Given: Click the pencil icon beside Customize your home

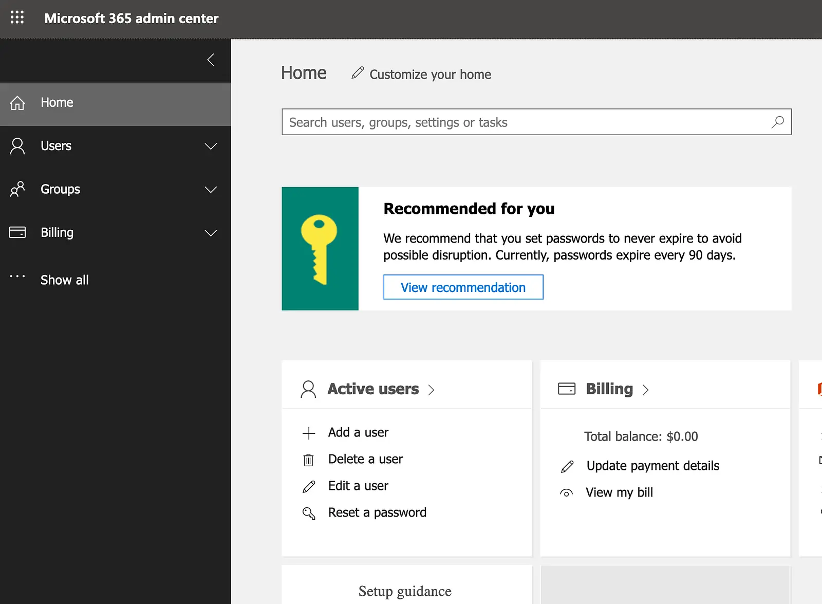Looking at the screenshot, I should click(358, 73).
